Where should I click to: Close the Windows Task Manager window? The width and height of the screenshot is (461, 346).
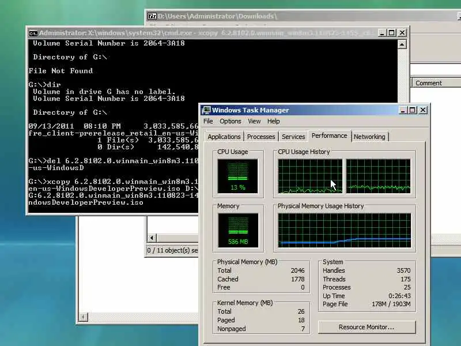423,110
